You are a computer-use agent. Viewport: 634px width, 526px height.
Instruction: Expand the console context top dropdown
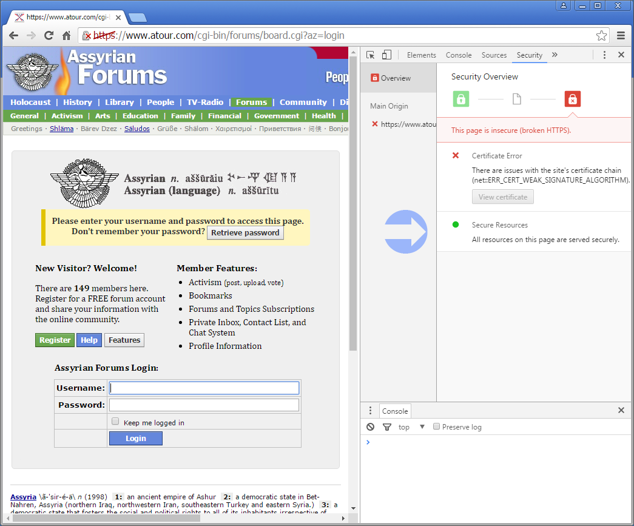click(x=411, y=427)
